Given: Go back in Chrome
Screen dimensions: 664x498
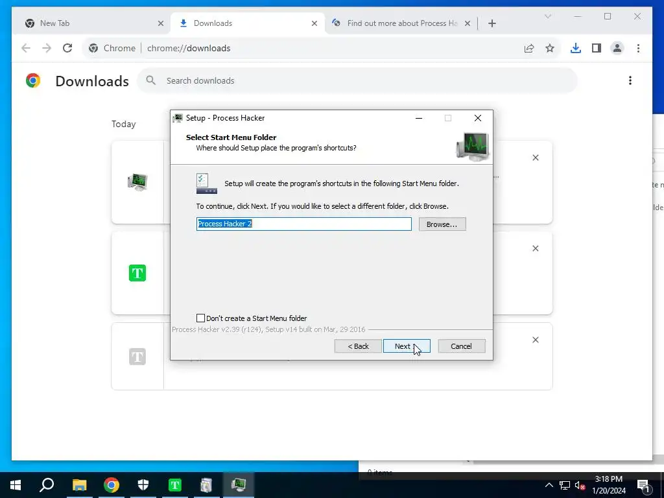Looking at the screenshot, I should pos(26,48).
